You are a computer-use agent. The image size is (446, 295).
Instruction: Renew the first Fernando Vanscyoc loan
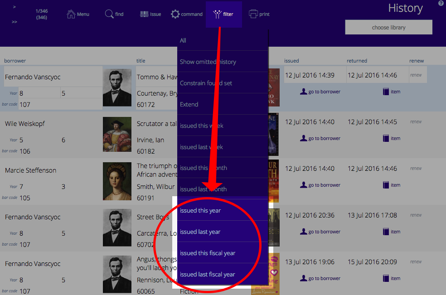tap(416, 75)
